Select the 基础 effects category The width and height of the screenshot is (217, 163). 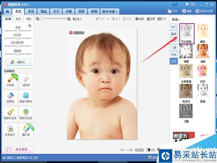point(174,34)
